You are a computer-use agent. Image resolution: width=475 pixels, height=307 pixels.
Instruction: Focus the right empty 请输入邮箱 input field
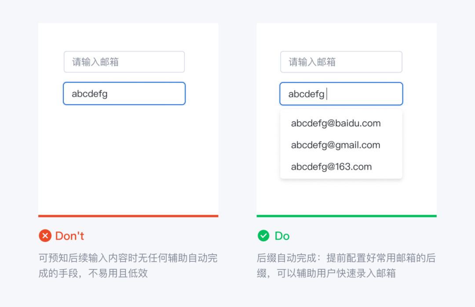[x=341, y=62]
